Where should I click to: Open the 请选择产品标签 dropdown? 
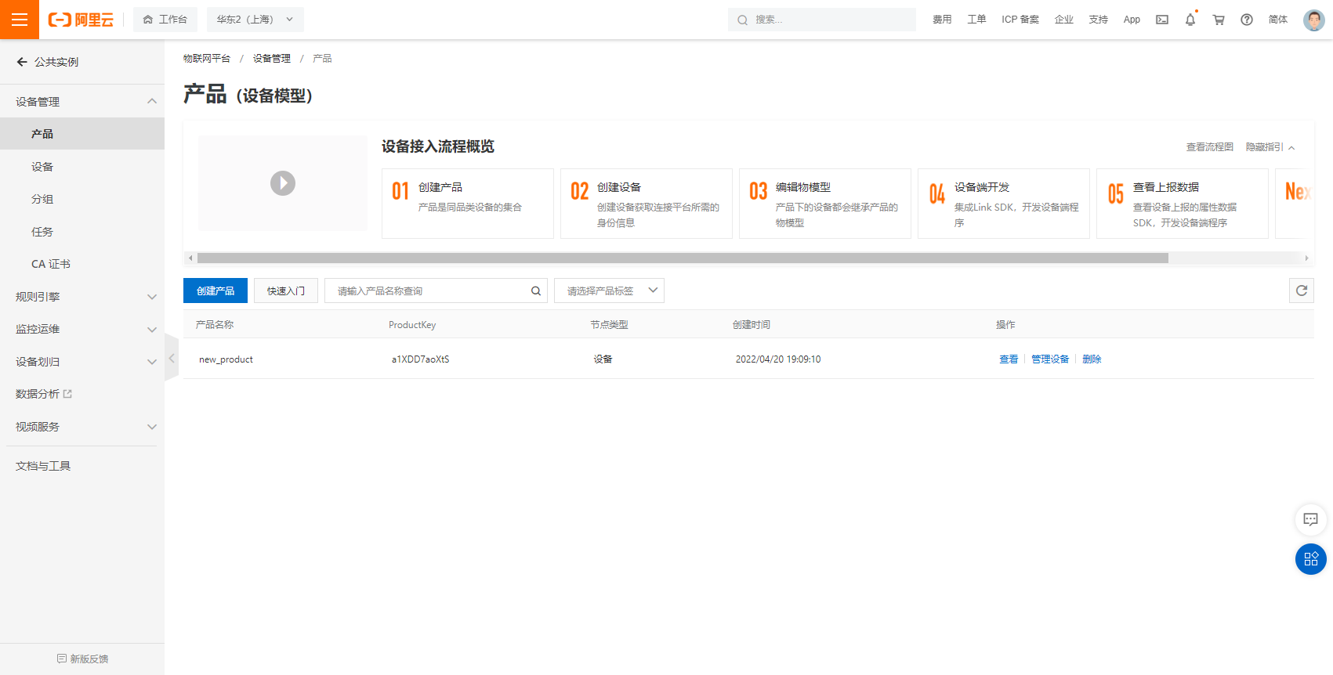[x=609, y=291]
